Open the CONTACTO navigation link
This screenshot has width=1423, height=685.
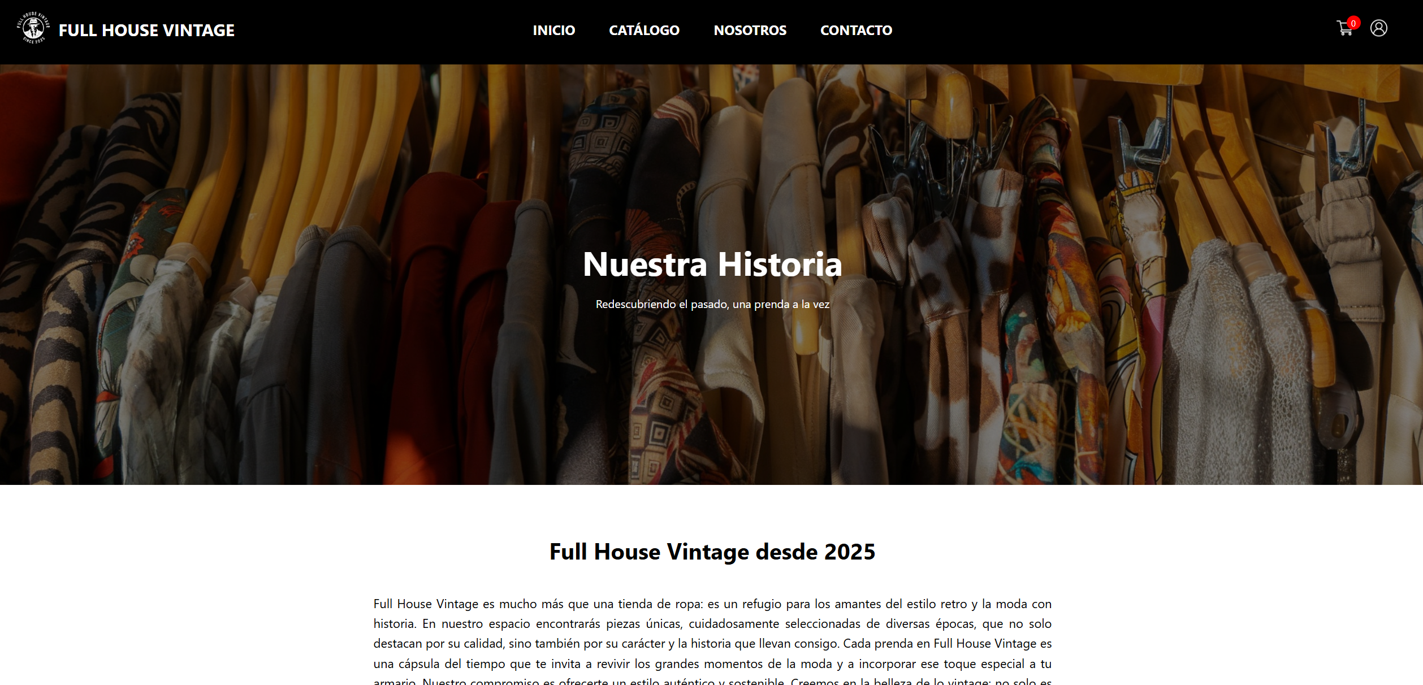coord(856,31)
